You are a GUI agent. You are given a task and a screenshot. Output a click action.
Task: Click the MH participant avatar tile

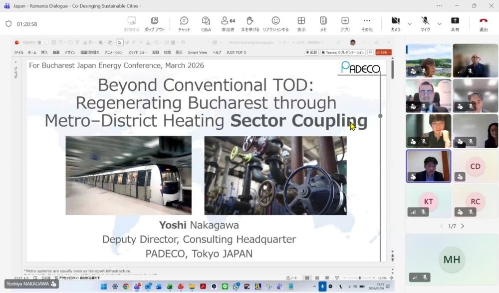click(452, 260)
